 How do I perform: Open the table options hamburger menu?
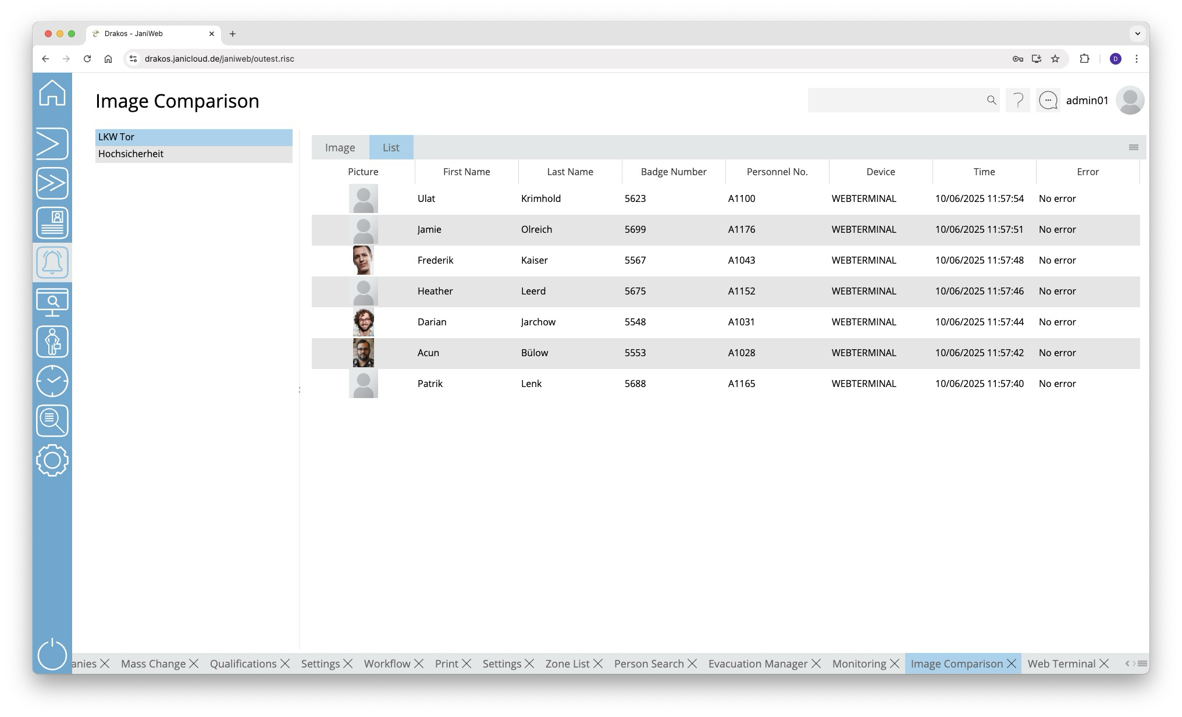tap(1133, 147)
